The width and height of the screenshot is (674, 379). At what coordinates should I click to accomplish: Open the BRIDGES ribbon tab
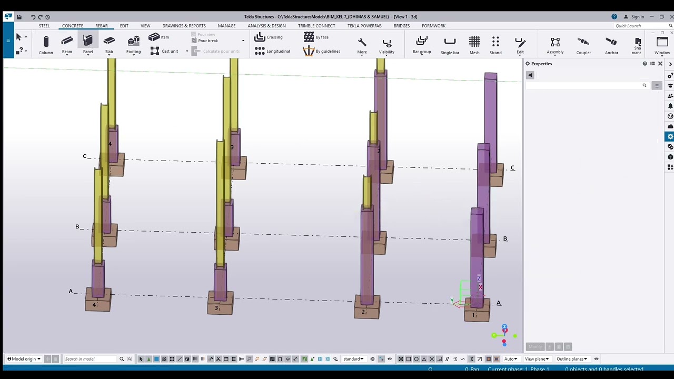pyautogui.click(x=402, y=26)
